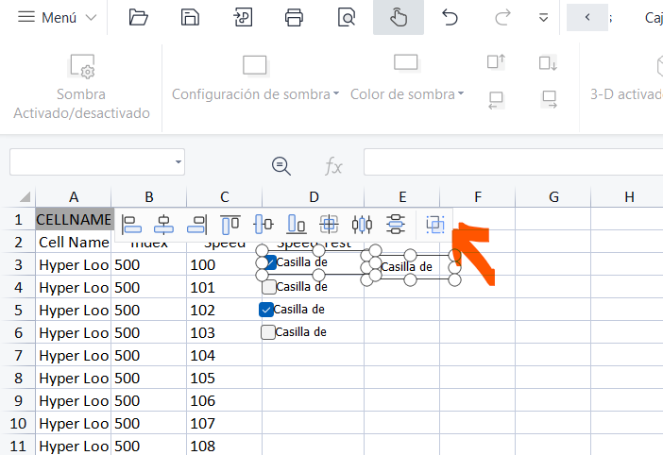Toggle Sombra Activado/desactivado

point(81,88)
